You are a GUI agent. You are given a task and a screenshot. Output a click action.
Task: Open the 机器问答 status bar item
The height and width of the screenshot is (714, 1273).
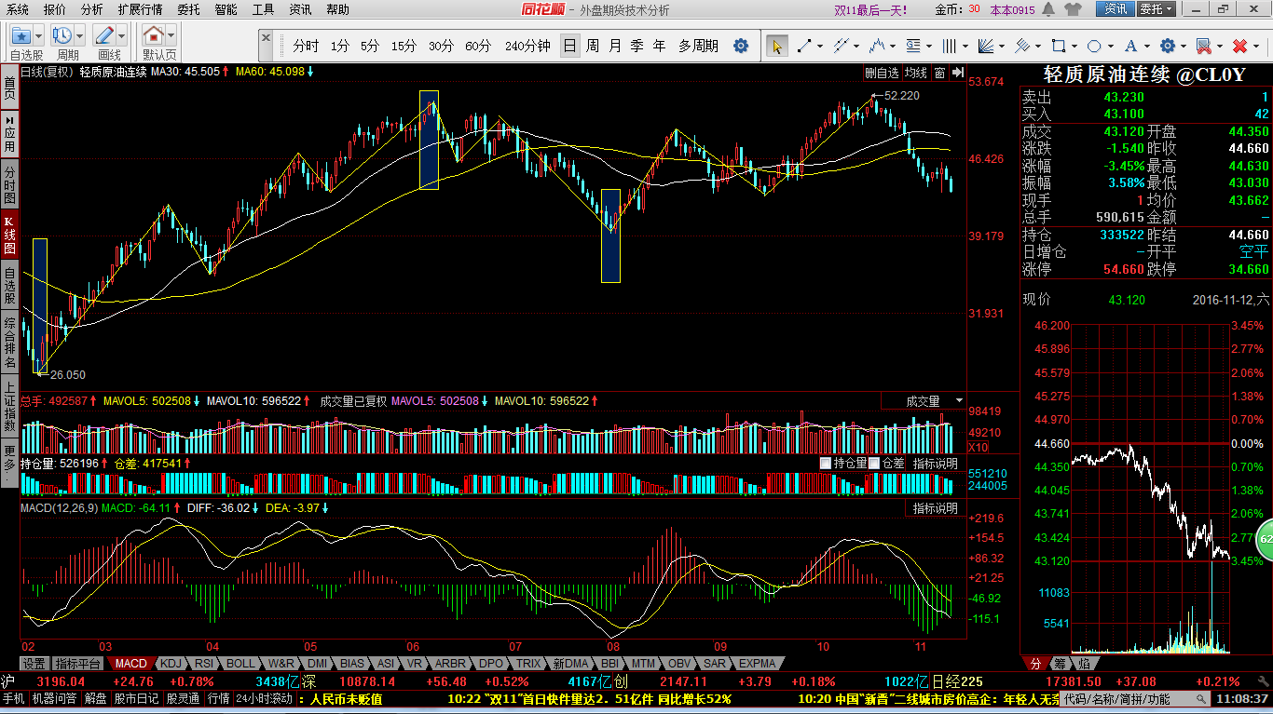tap(54, 698)
